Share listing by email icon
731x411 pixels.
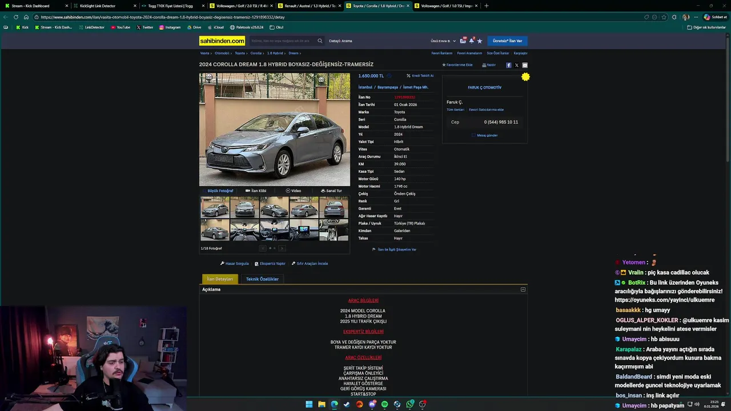pyautogui.click(x=525, y=65)
